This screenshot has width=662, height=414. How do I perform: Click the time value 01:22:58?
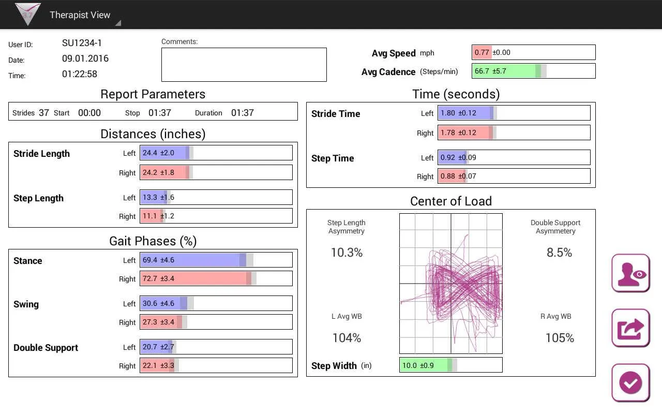click(x=80, y=74)
